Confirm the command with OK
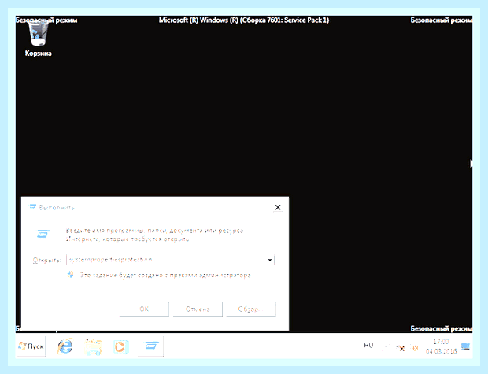Viewport: 488px width, 374px height. coord(144,309)
